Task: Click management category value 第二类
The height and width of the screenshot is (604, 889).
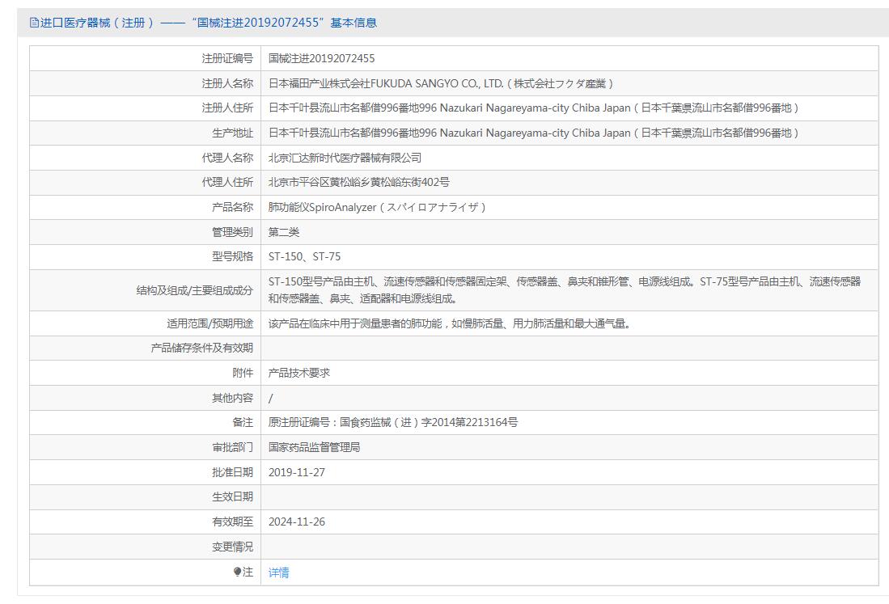Action: point(283,232)
